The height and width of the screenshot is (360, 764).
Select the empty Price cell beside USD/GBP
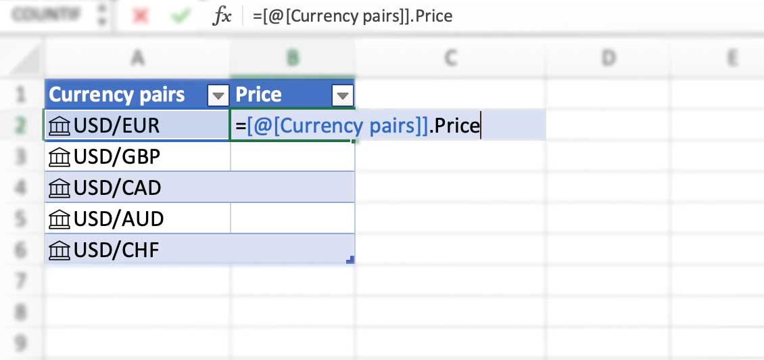pyautogui.click(x=292, y=158)
